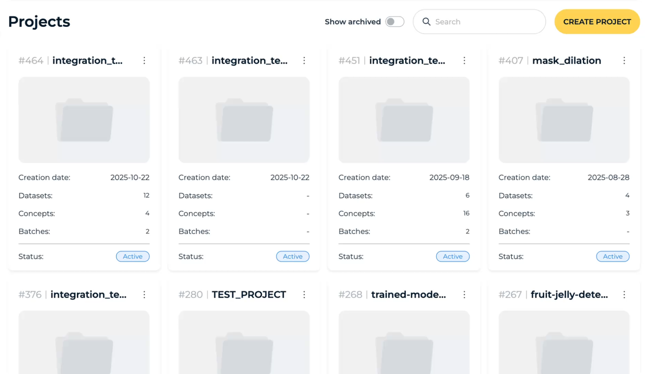Open the kebab menu on project #376
Viewport: 648px width, 374px height.
coord(145,295)
